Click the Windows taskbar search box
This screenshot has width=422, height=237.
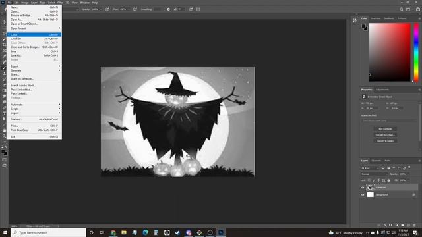(48, 232)
